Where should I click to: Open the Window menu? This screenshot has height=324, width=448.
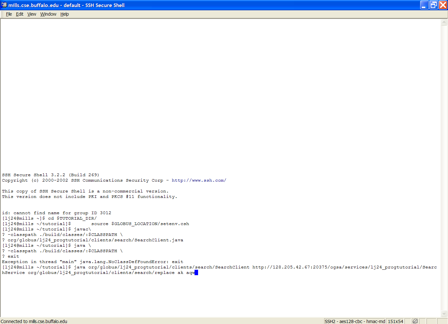(x=48, y=14)
